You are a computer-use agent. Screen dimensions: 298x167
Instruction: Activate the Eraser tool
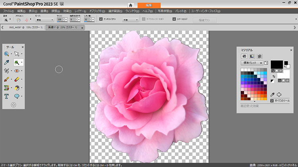(17, 79)
